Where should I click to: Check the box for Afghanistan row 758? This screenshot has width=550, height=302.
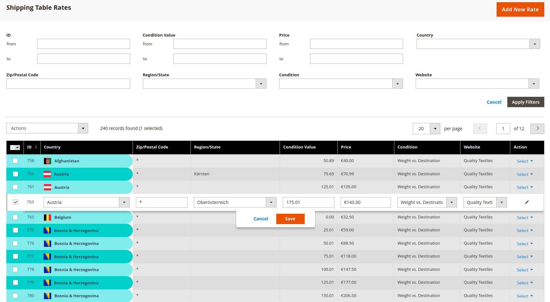[15, 161]
